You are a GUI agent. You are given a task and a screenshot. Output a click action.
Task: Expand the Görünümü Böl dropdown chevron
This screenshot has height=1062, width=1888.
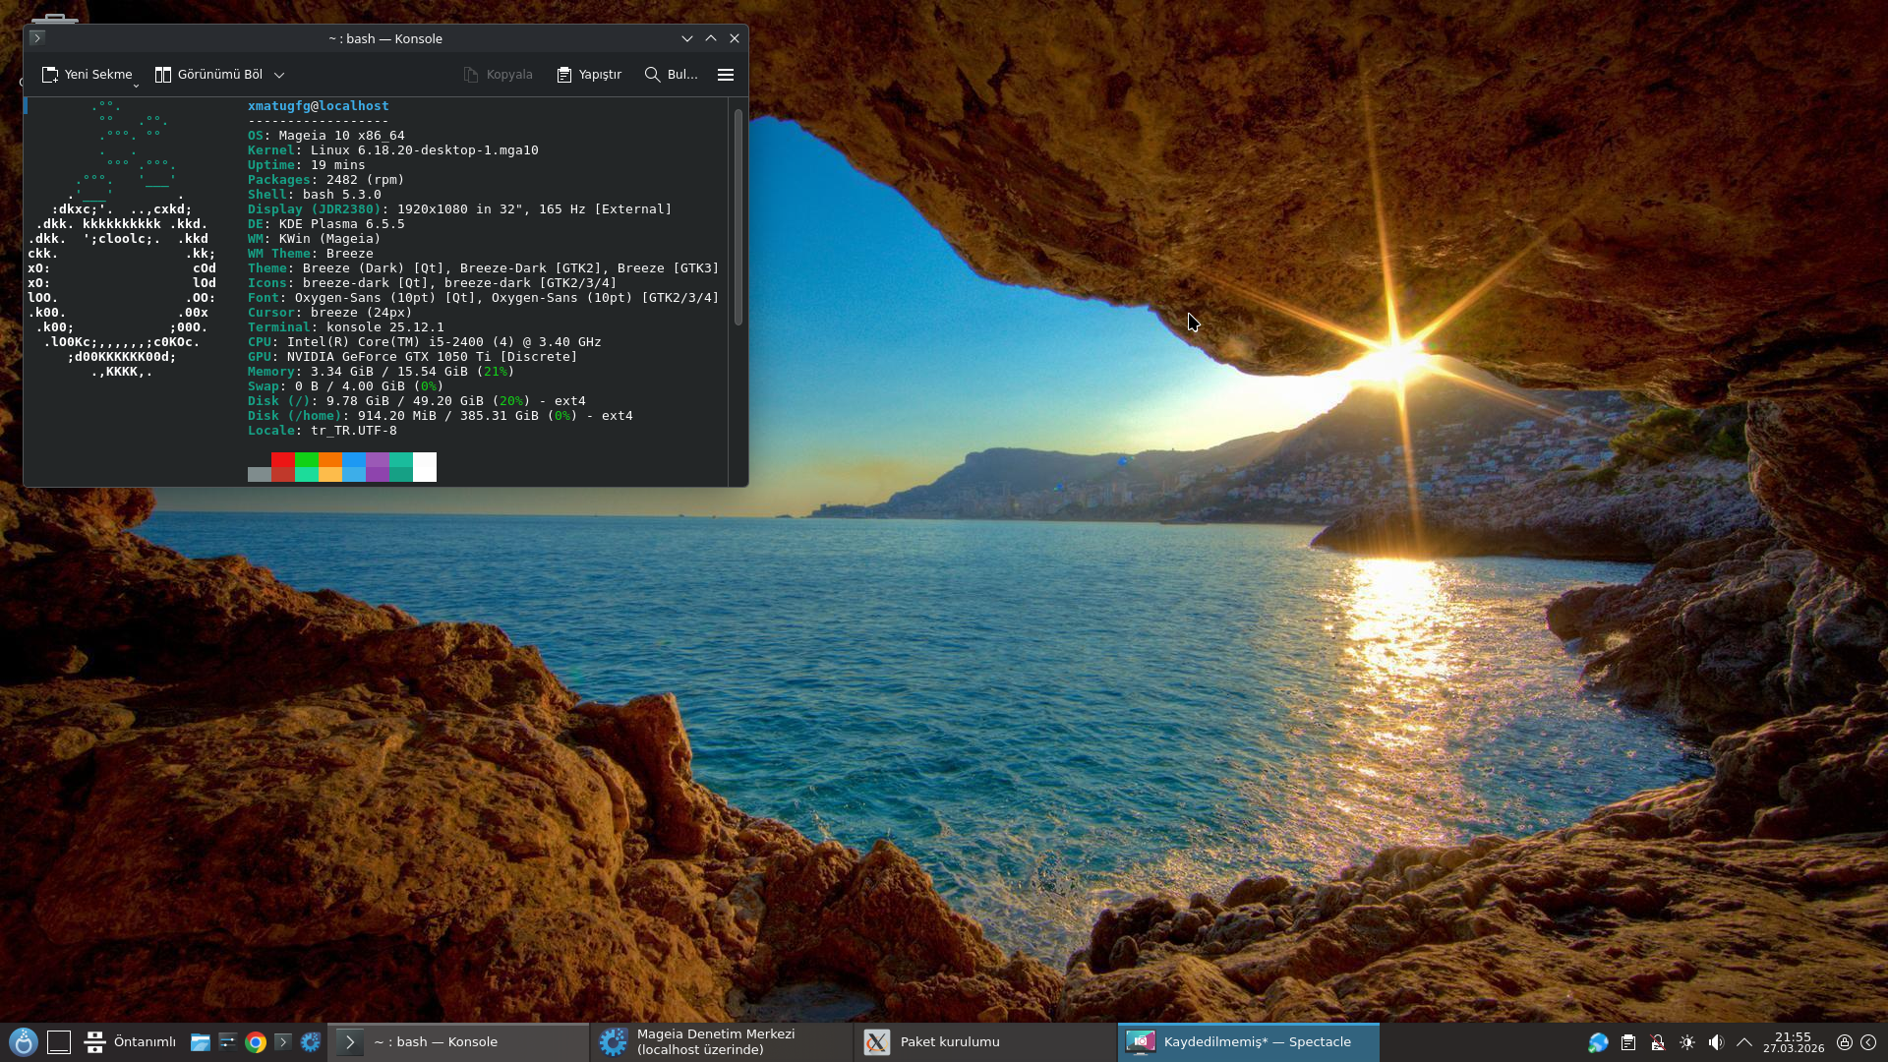[x=279, y=75]
